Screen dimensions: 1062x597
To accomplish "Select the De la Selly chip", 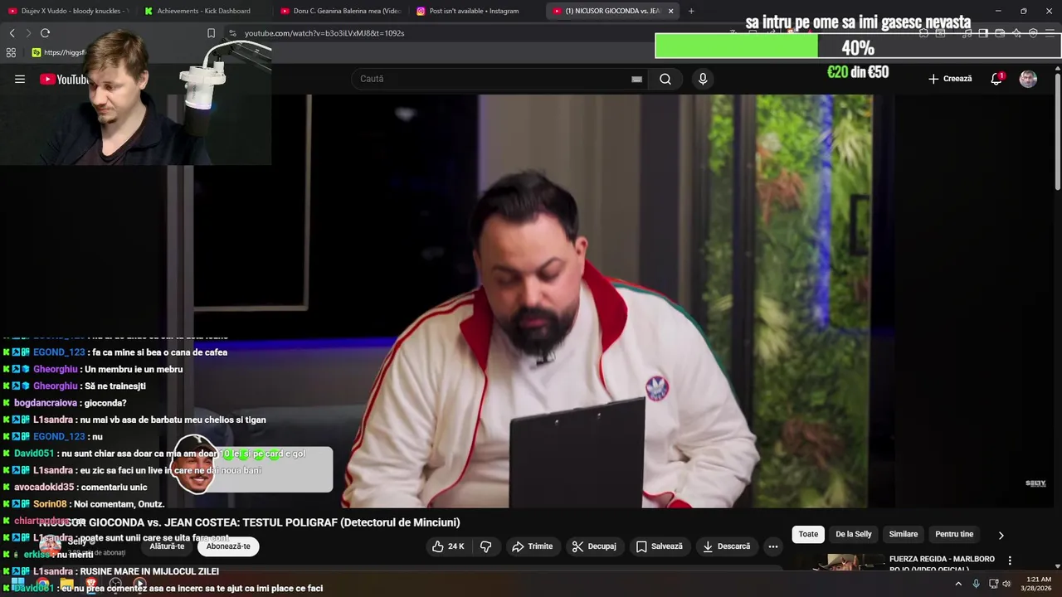I will [x=854, y=534].
